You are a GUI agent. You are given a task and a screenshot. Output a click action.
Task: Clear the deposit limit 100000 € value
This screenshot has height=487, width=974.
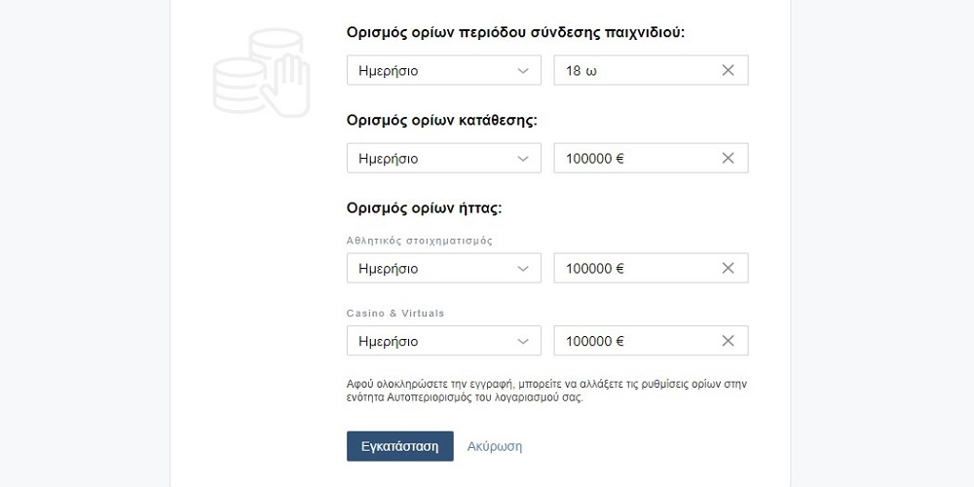(x=728, y=159)
